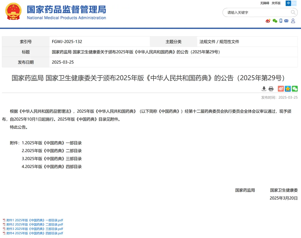Open 附件1 一部目录.pdf attachment
This screenshot has height=238, width=301.
click(x=35, y=220)
